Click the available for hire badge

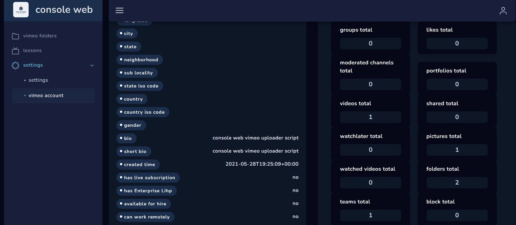(x=144, y=204)
